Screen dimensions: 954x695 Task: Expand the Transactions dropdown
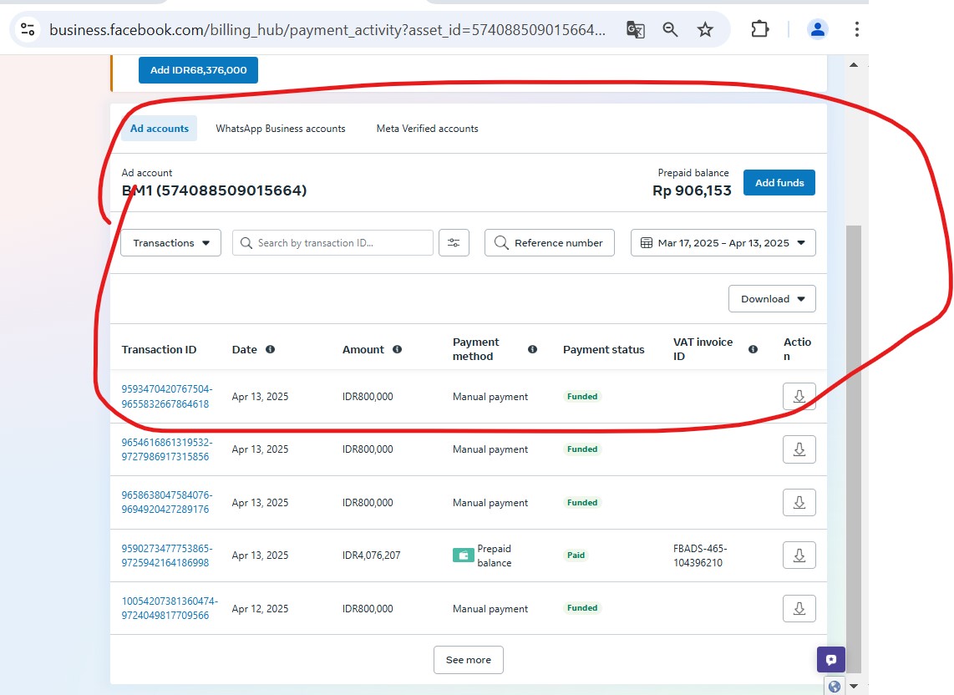(171, 243)
